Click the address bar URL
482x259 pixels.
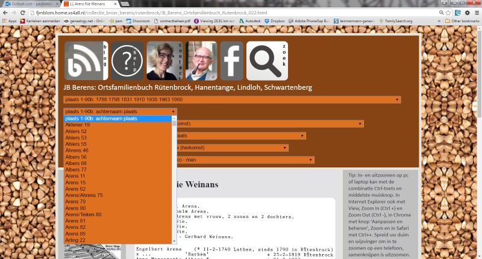point(151,13)
